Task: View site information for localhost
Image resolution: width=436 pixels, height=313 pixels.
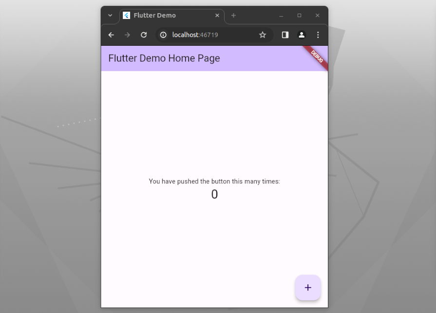Action: click(x=164, y=35)
